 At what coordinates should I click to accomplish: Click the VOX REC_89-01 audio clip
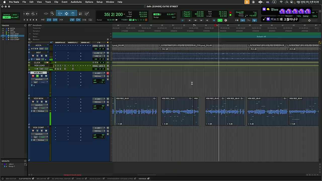click(x=267, y=111)
